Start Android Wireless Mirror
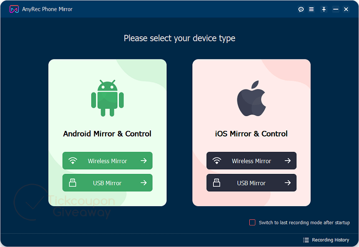 click(107, 161)
